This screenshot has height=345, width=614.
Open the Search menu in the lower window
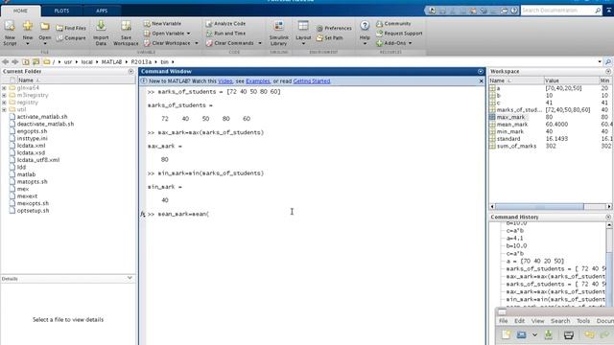click(560, 321)
